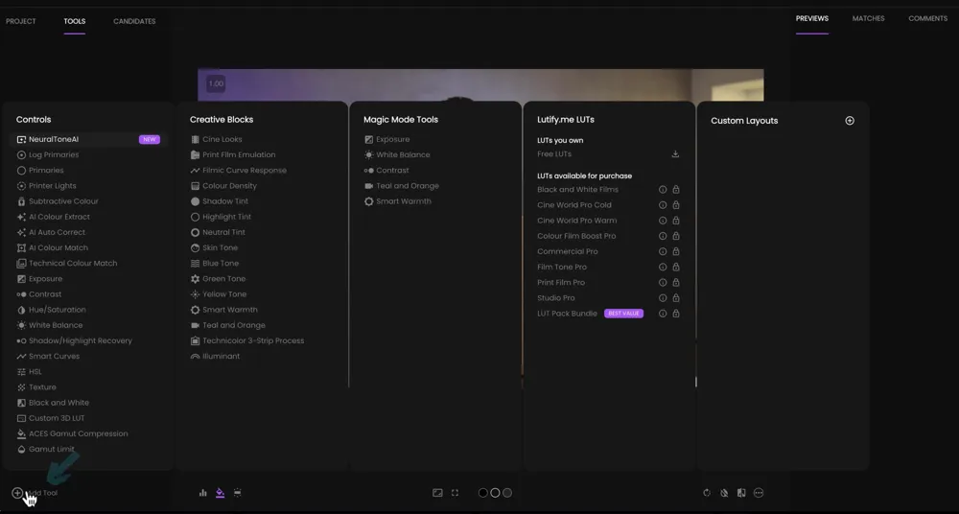The width and height of the screenshot is (959, 514).
Task: Click the 1.00 zoom indicator on preview
Action: [216, 83]
